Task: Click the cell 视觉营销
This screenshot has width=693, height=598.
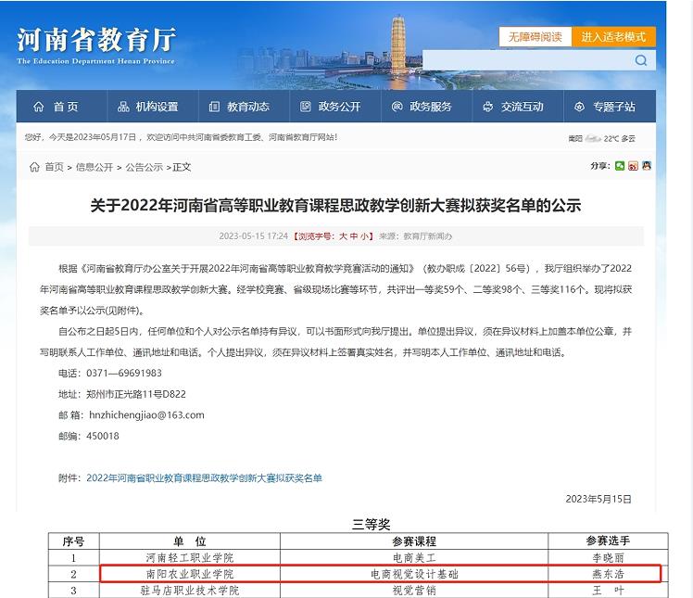Action: pos(414,591)
